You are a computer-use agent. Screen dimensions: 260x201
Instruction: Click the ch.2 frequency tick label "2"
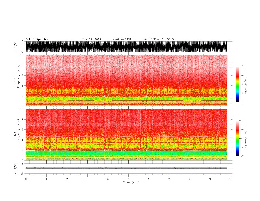23,150
